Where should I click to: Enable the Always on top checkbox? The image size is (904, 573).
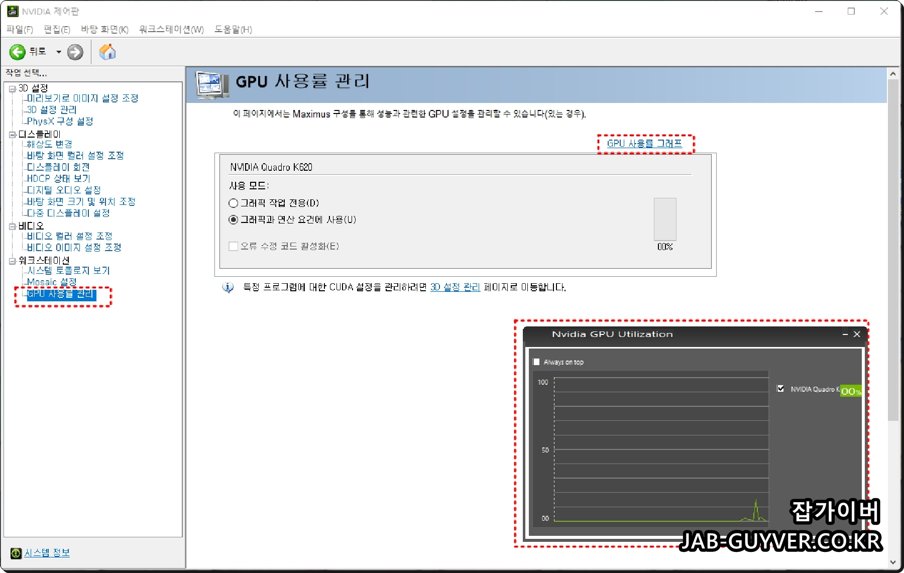pos(536,362)
